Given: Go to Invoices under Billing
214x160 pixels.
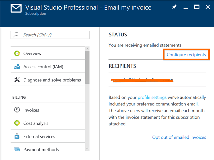Looking at the screenshot, I should click(31, 110).
